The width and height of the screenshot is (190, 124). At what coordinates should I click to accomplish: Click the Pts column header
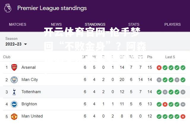[150, 57]
